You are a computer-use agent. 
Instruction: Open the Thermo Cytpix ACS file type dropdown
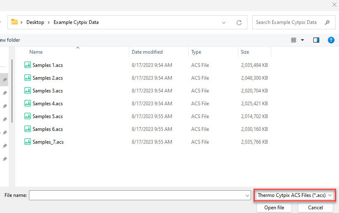pyautogui.click(x=295, y=195)
